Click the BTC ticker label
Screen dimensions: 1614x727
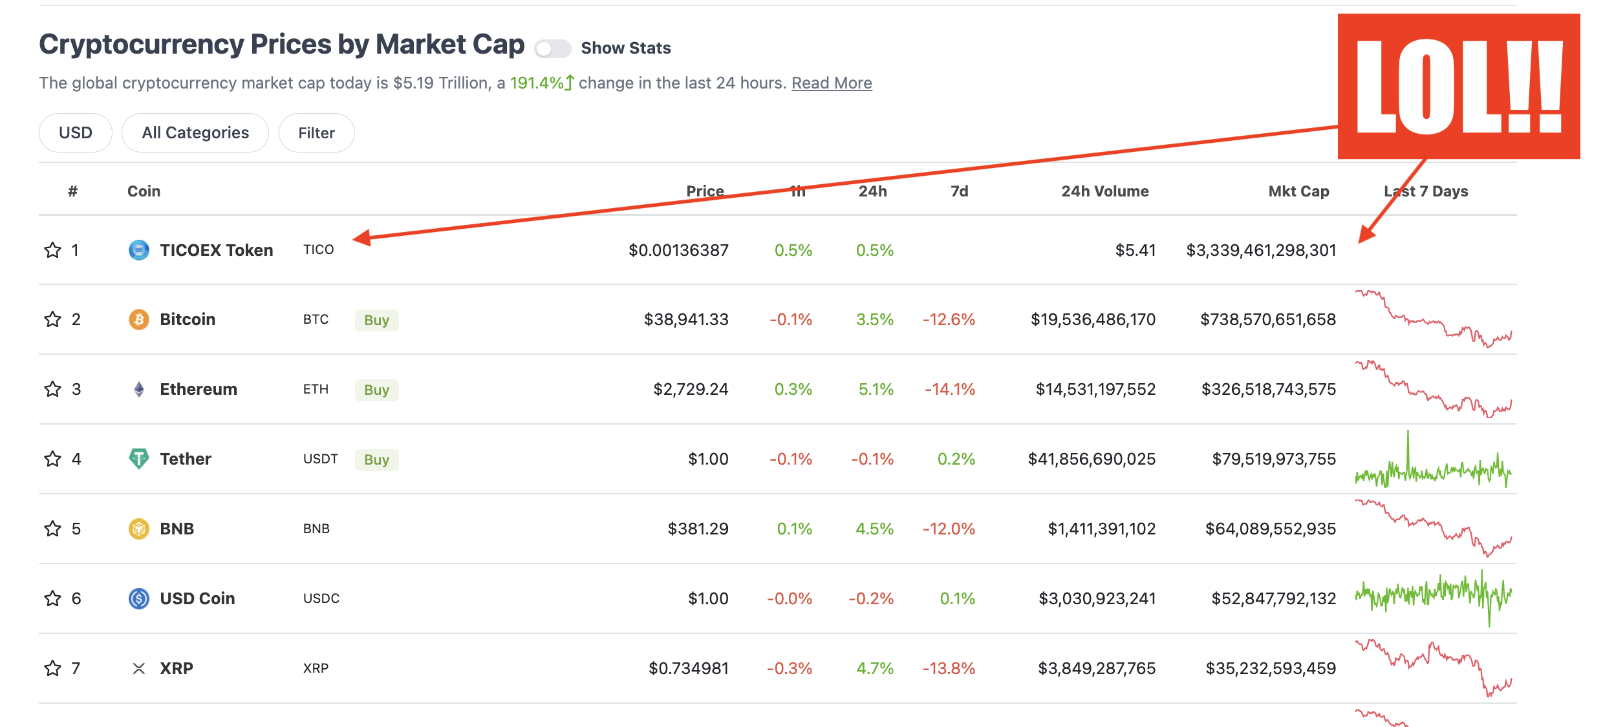pos(316,319)
